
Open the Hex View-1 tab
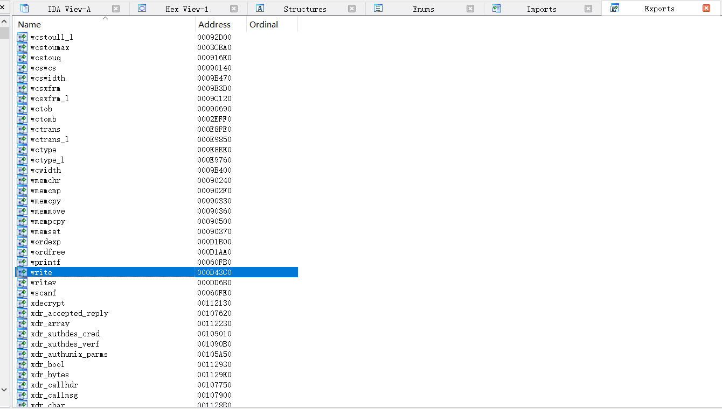point(186,9)
